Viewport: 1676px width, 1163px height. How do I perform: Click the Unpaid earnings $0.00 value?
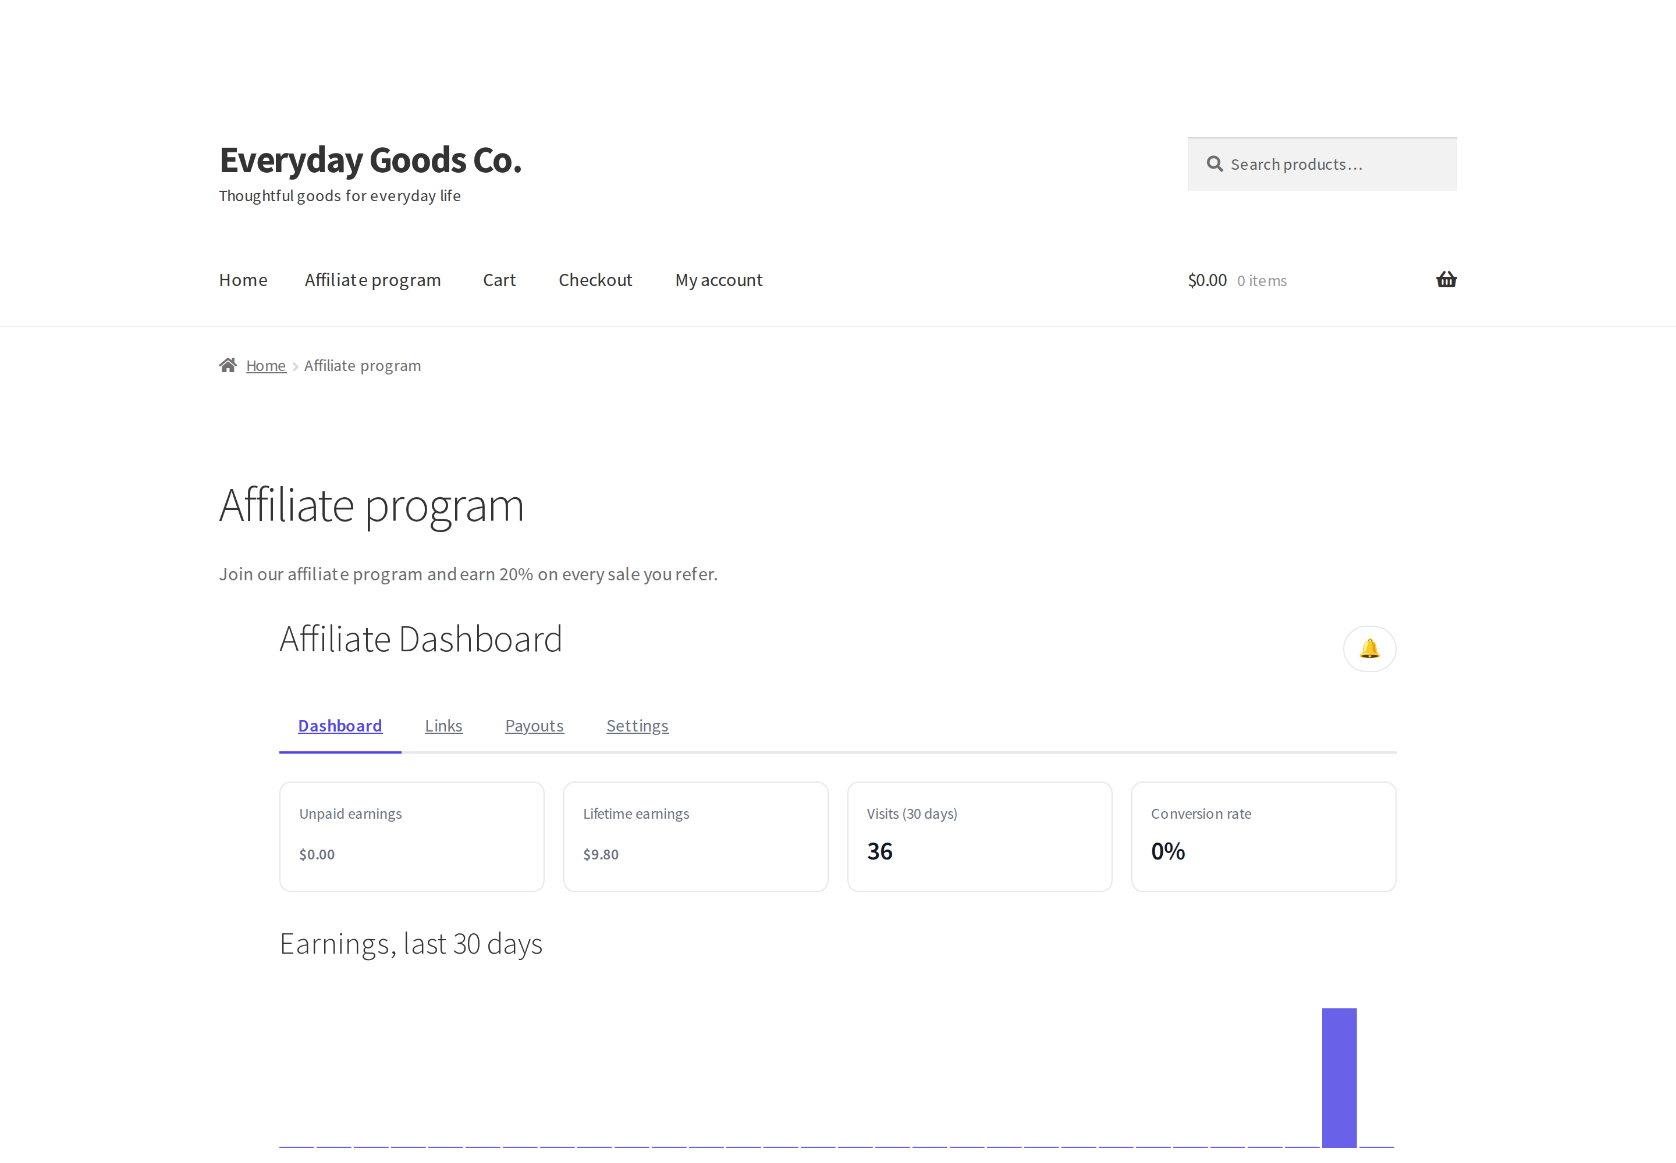pos(317,854)
